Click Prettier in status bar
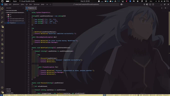This screenshot has width=170, height=96. (159, 95)
